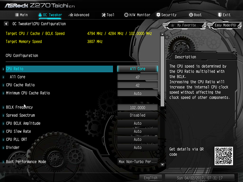Viewport: 243px width, 182px height.
Task: Click the Main tab list icon
Action: 17,15
